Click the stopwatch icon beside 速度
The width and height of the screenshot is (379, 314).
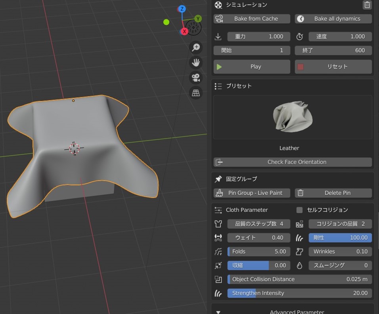300,36
